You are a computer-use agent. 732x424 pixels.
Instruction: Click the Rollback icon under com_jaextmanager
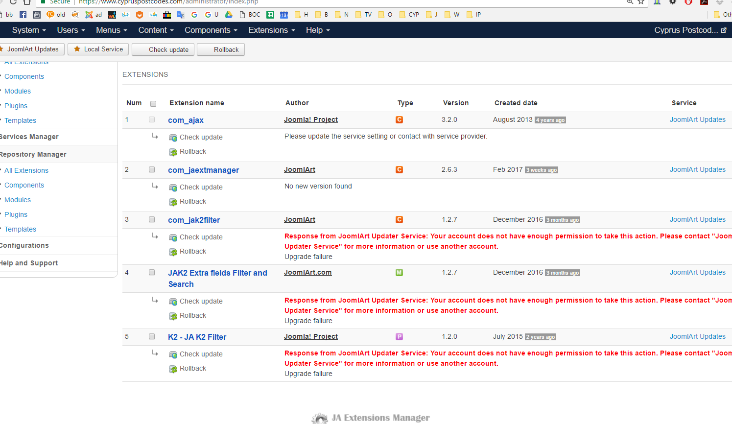tap(173, 202)
